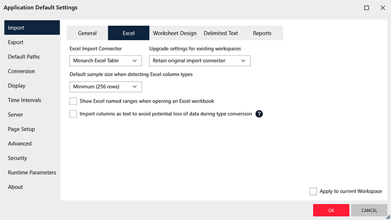Confirm settings with the OK button
This screenshot has width=391, height=220.
(331, 211)
